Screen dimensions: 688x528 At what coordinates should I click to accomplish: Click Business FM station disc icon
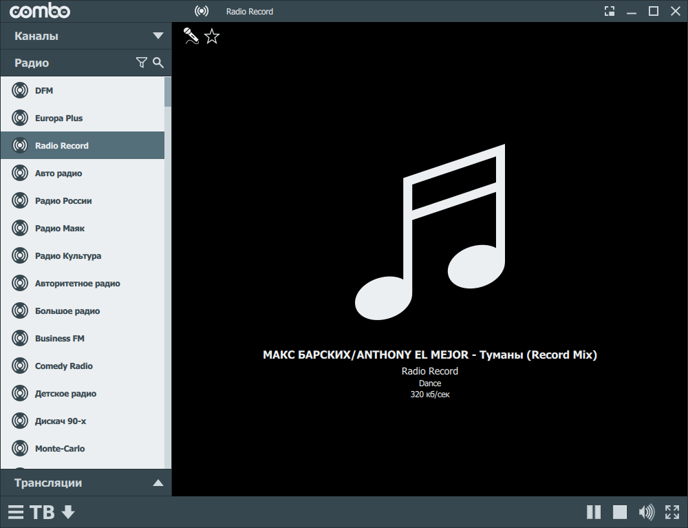click(x=20, y=339)
